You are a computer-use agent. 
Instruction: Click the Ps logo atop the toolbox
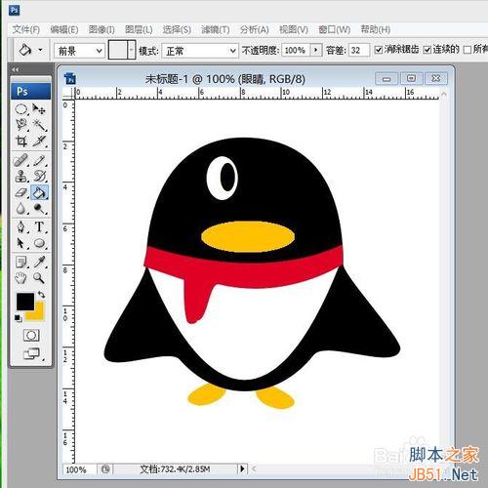pos(30,91)
